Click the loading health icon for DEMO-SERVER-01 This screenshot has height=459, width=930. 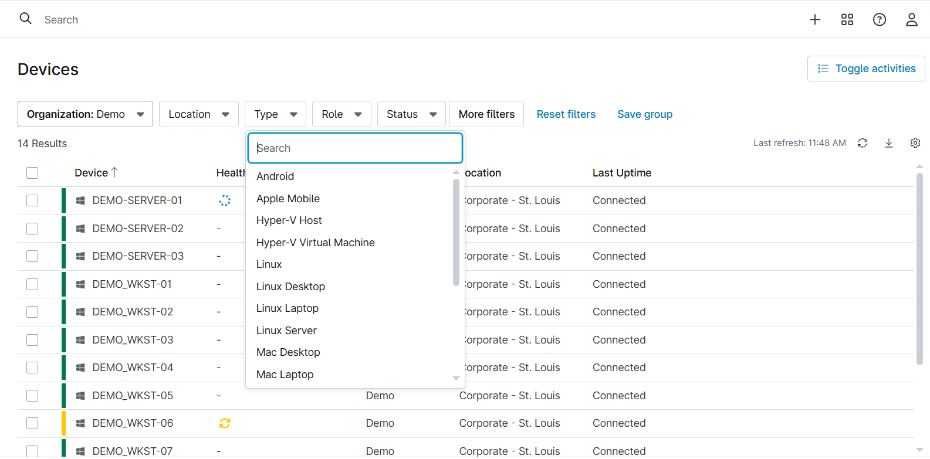[x=225, y=200]
